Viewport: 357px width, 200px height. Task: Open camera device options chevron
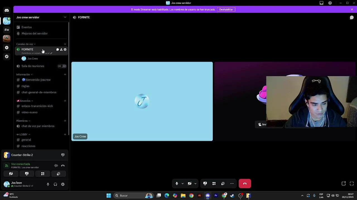tap(195, 184)
